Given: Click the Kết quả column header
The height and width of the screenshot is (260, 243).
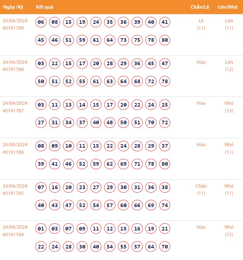Looking at the screenshot, I should click(45, 7).
